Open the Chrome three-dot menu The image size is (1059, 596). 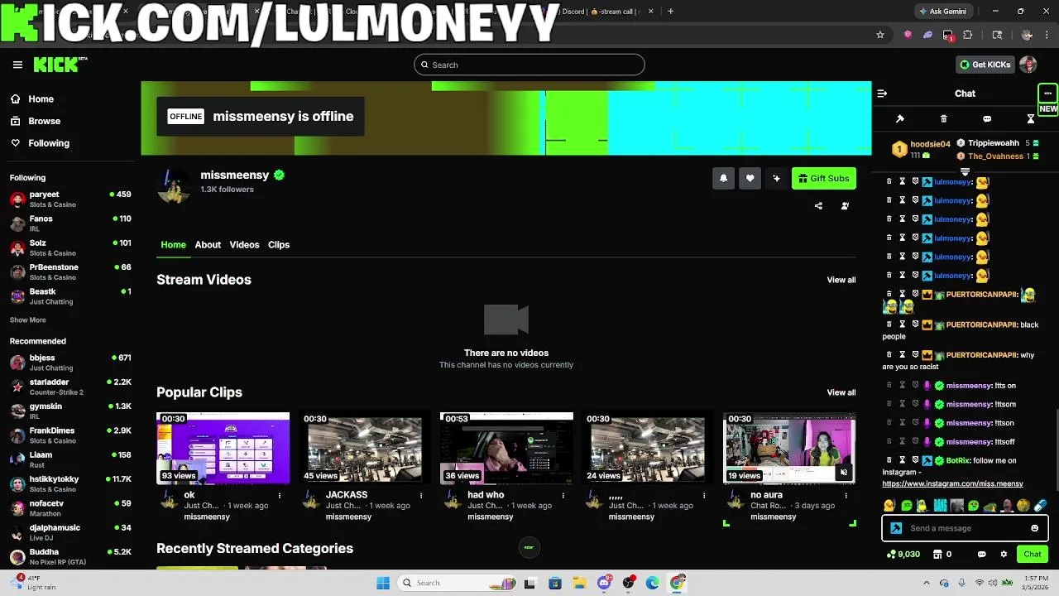click(1047, 35)
